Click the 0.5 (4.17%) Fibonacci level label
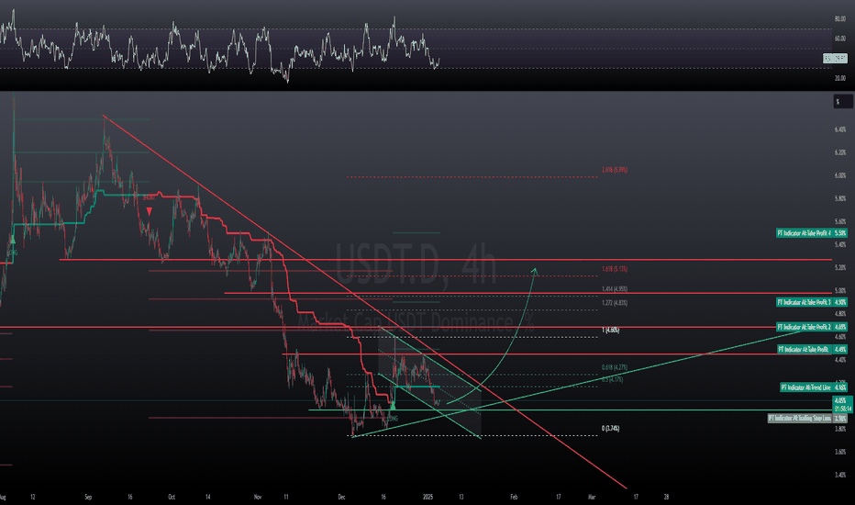Viewport: 855px width, 505px height. (x=612, y=379)
